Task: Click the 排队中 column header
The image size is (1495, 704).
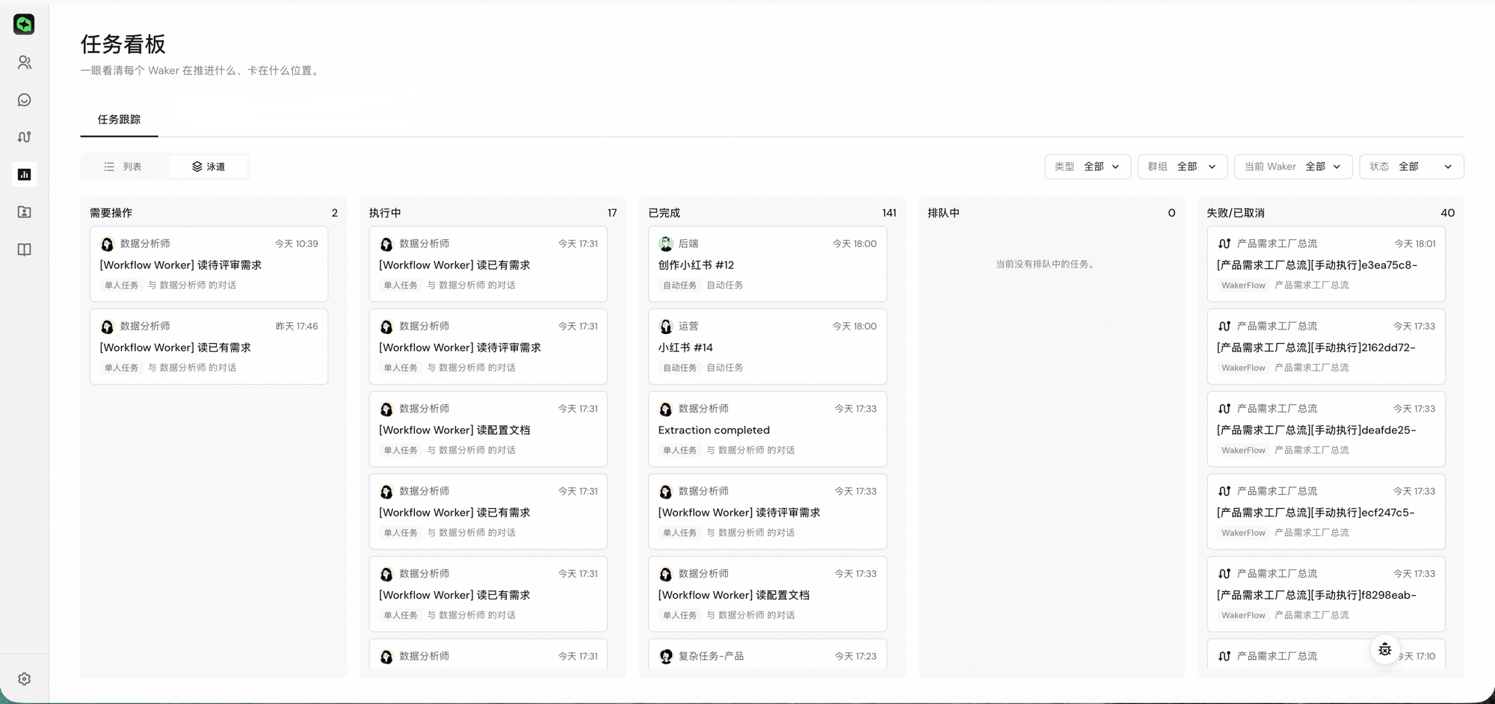Action: tap(943, 213)
